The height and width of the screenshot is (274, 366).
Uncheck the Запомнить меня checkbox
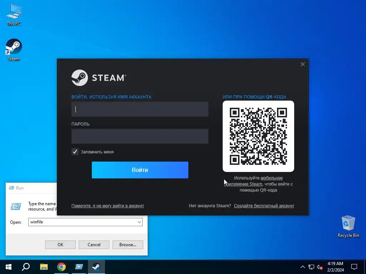(75, 152)
